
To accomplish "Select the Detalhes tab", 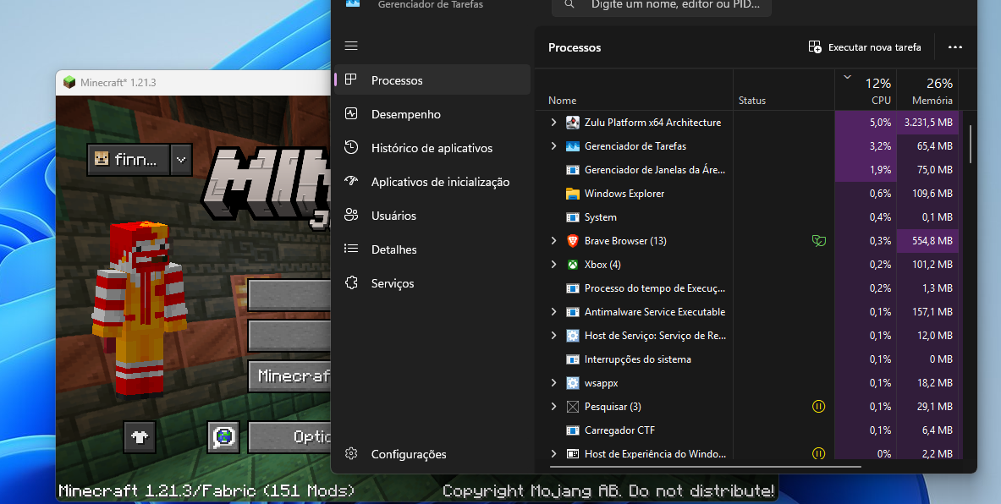I will point(432,249).
